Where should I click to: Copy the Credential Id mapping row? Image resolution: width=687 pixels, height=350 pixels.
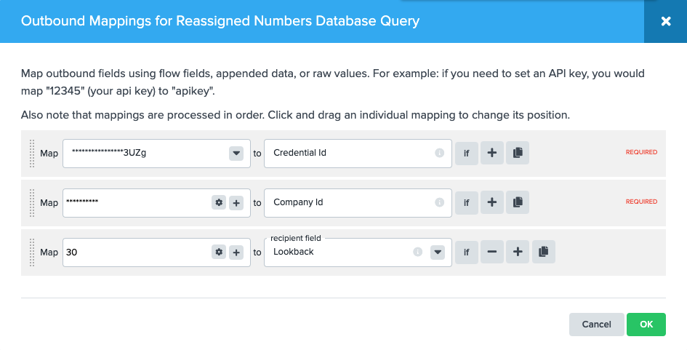click(518, 153)
